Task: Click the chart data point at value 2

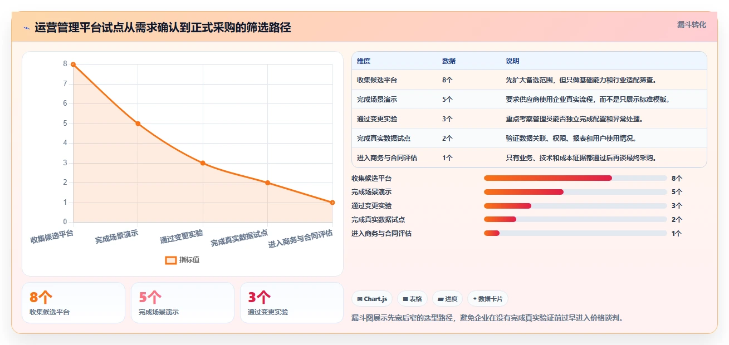Action: coord(268,183)
